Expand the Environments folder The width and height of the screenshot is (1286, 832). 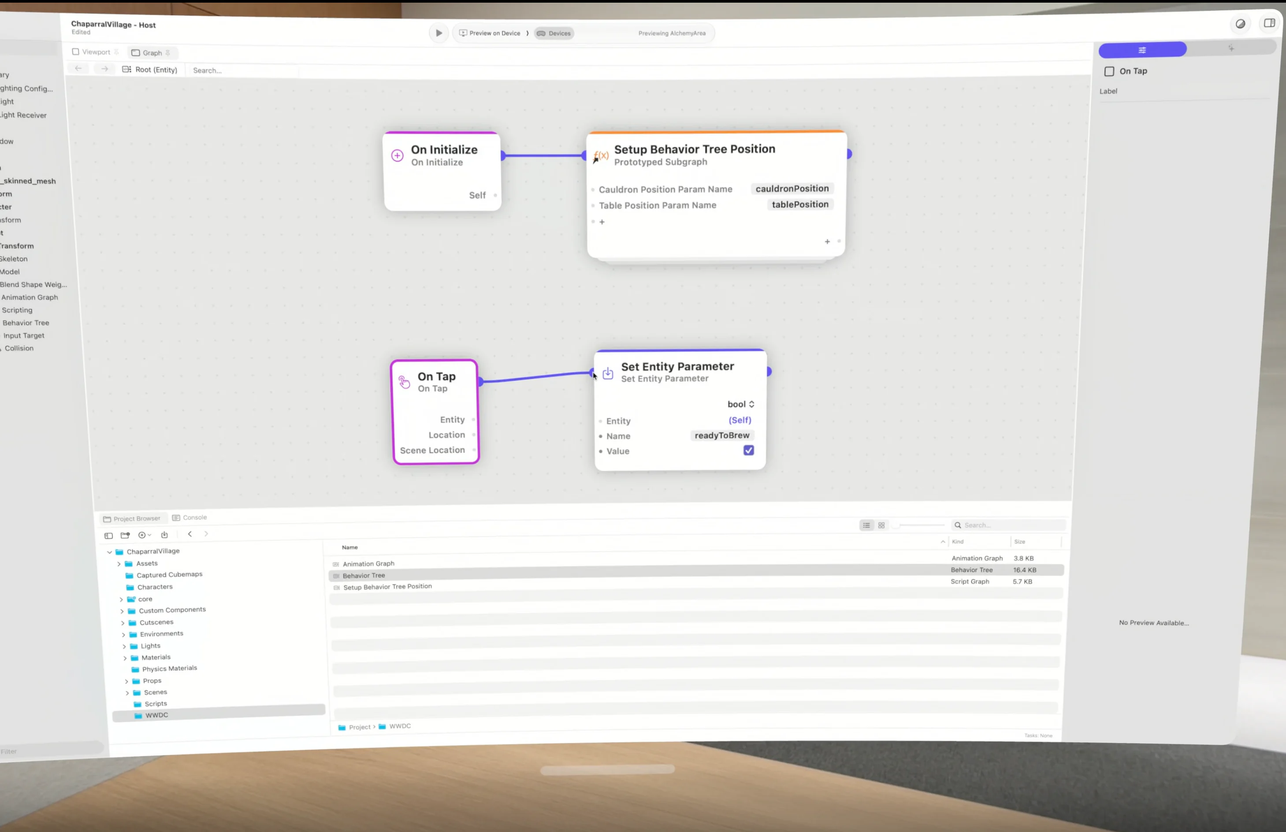[x=123, y=635]
